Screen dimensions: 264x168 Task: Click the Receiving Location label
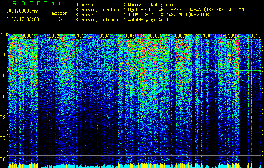(x=98, y=10)
